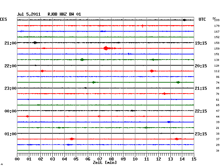Select the local time label "21:00"
221x168 pixels.
11,43
